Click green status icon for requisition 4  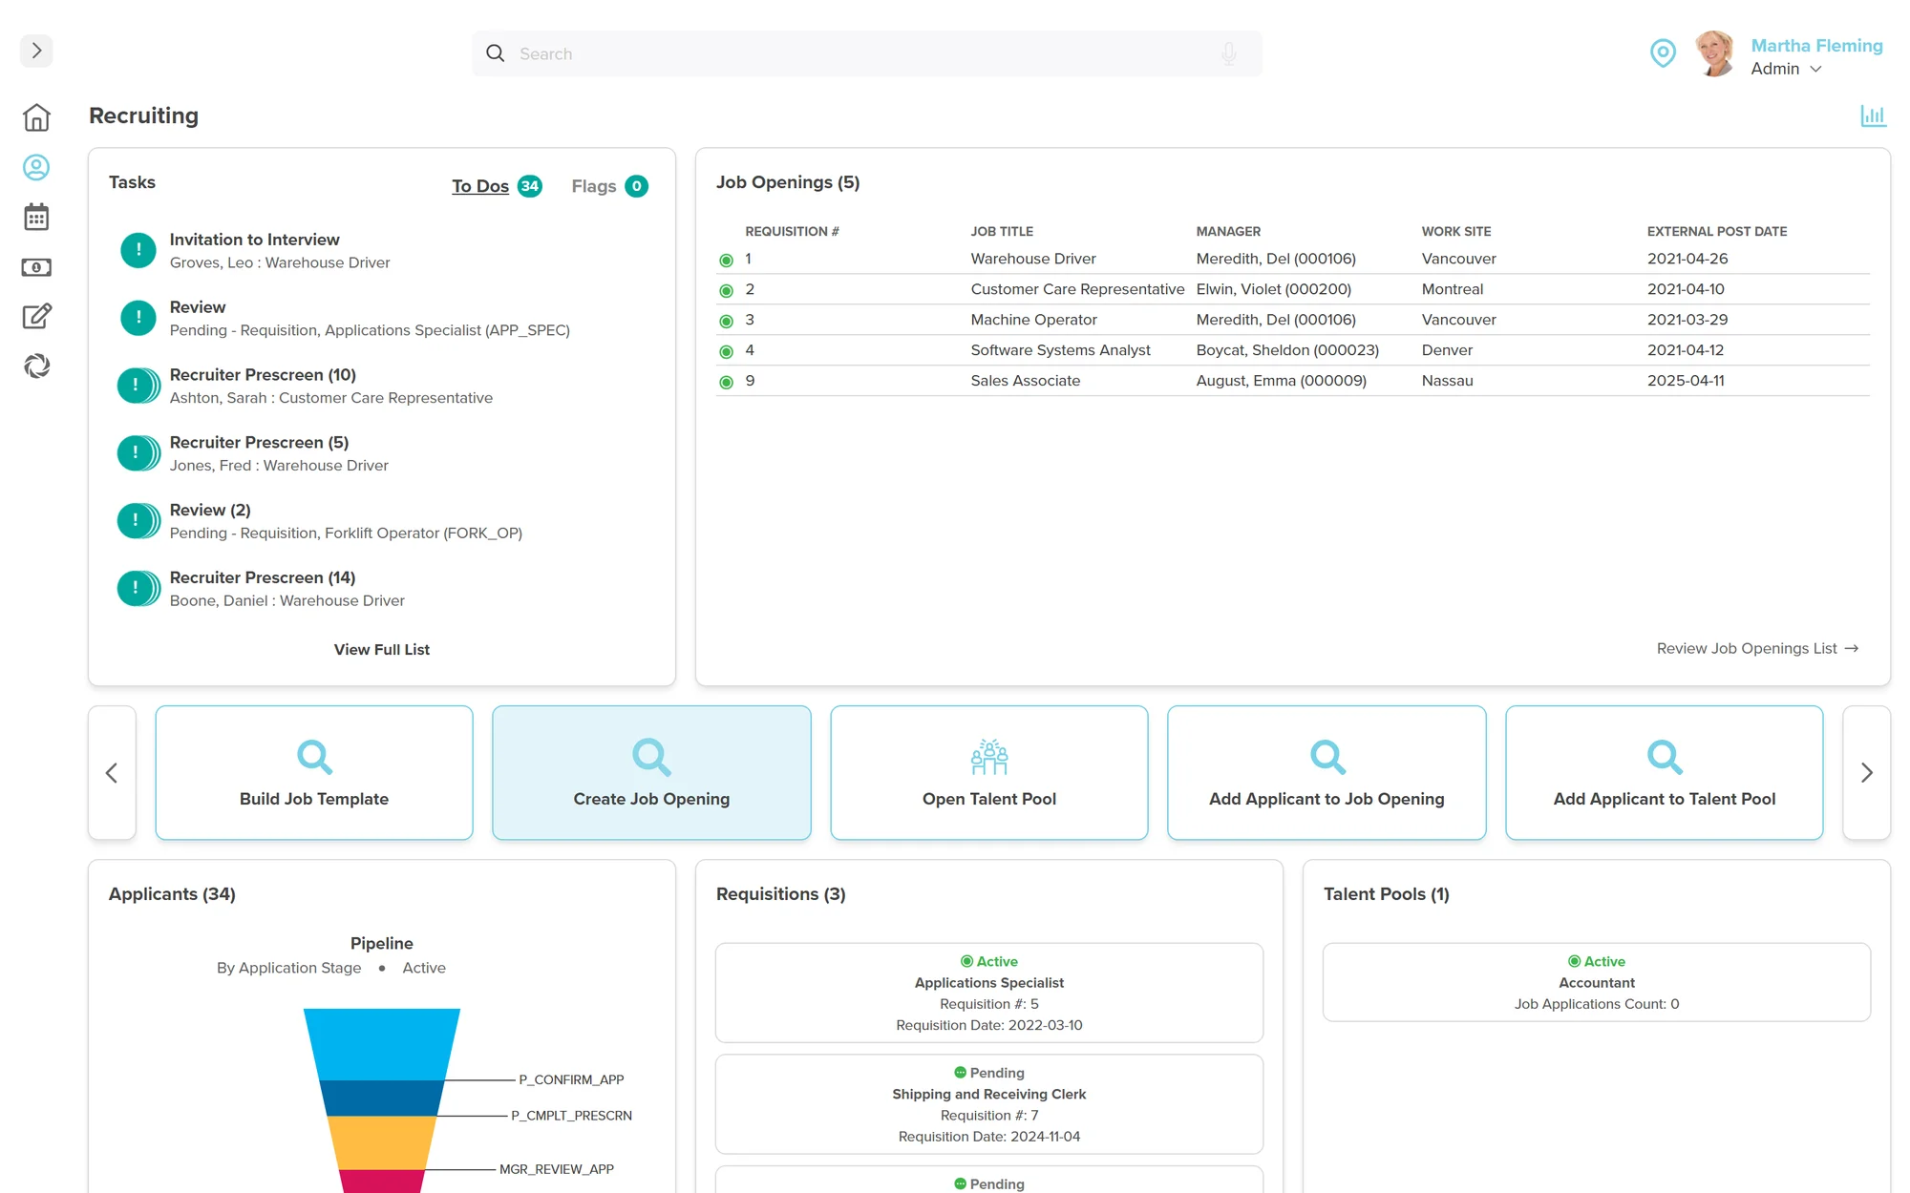[x=726, y=351]
